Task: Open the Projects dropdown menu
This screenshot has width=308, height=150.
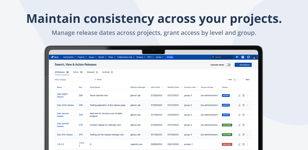Action: point(82,57)
